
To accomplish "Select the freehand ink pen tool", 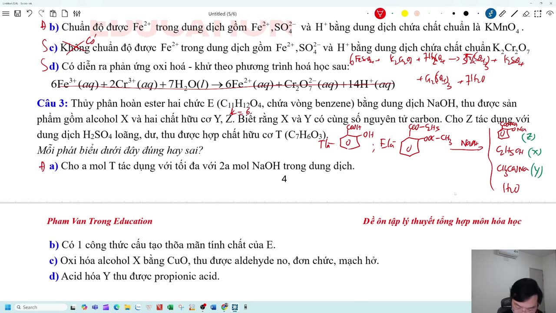I will (491, 13).
